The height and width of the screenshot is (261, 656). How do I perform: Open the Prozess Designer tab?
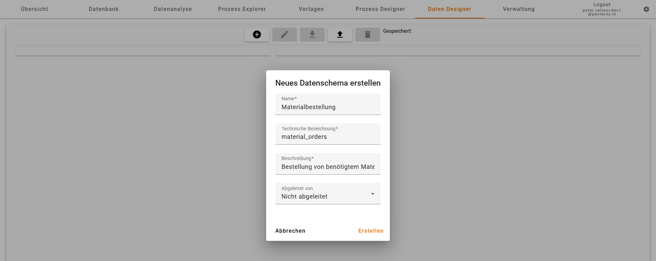(380, 9)
